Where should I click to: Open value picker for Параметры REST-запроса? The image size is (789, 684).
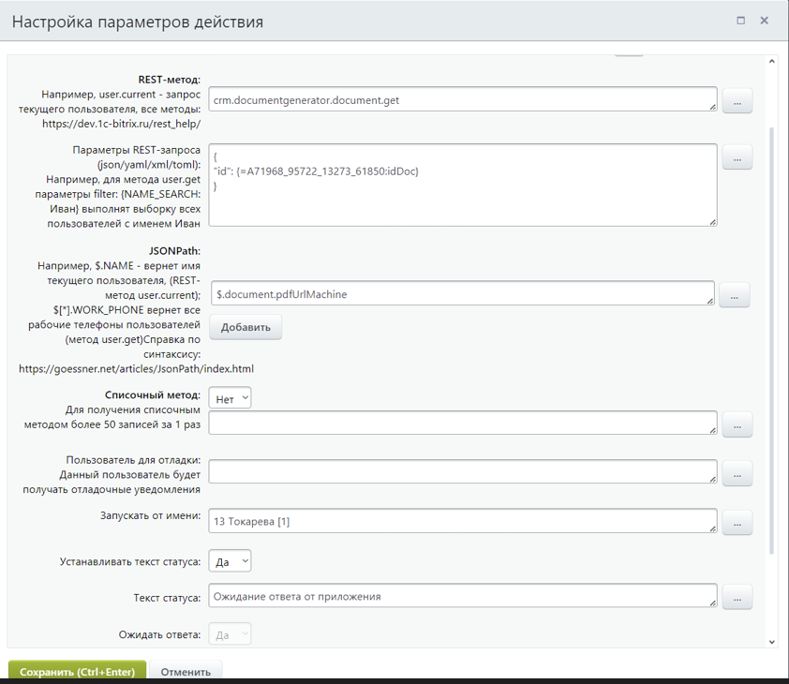pos(737,158)
